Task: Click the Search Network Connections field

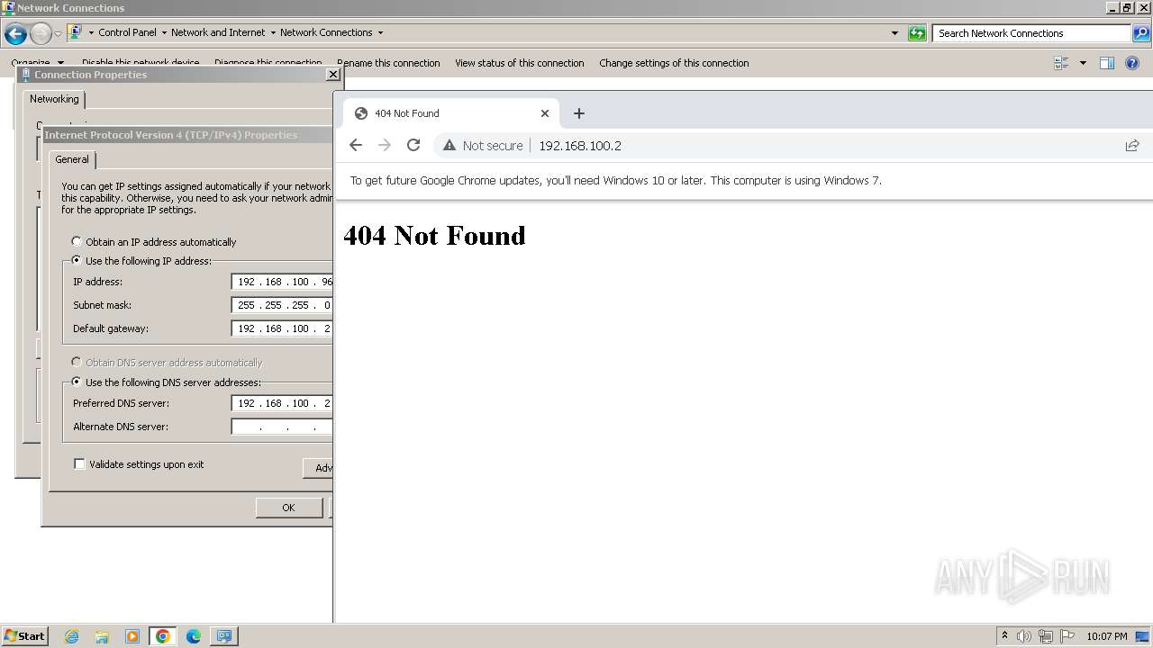Action: tap(1032, 33)
